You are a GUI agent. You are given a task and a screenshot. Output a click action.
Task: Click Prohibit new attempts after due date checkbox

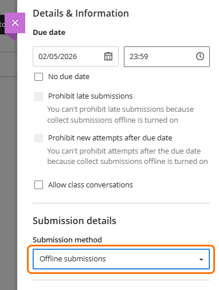pyautogui.click(x=38, y=138)
